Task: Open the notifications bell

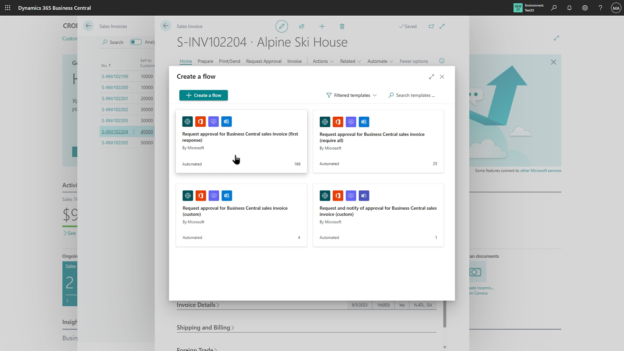Action: 569,8
